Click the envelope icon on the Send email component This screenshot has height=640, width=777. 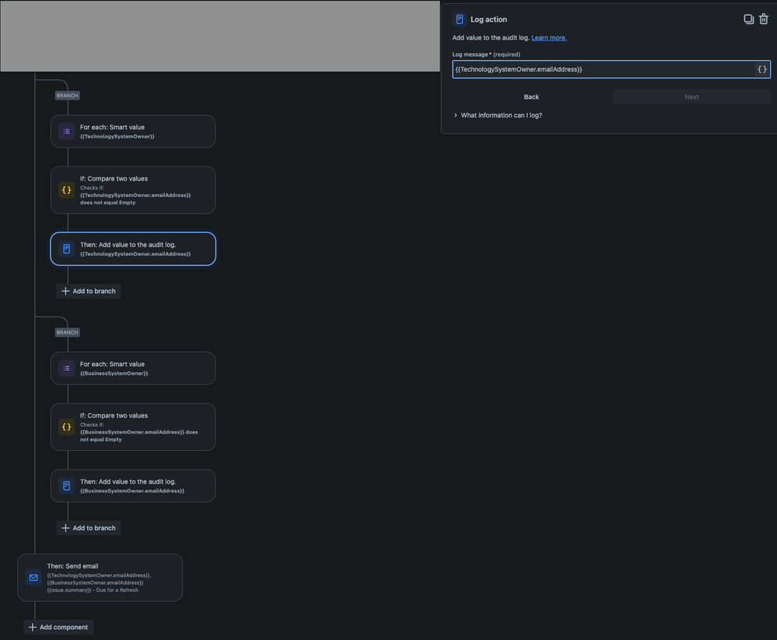[x=33, y=577]
